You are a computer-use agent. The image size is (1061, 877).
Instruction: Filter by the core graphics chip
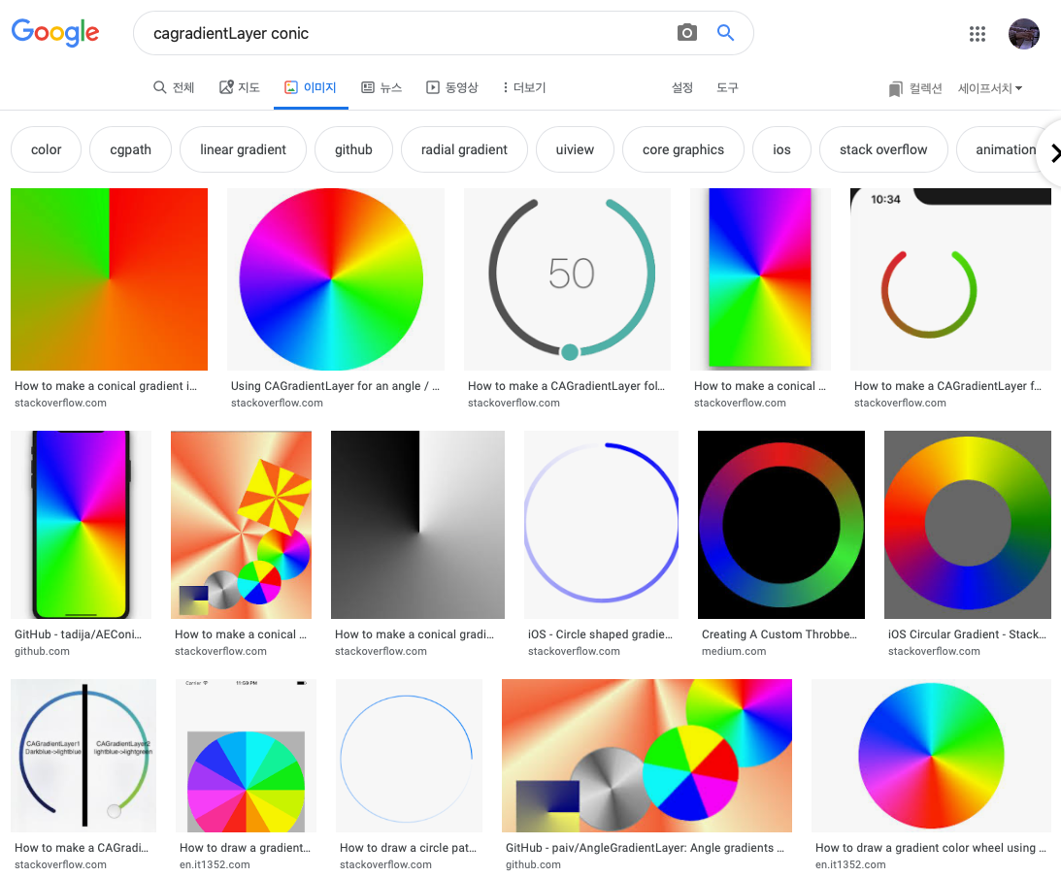point(683,149)
